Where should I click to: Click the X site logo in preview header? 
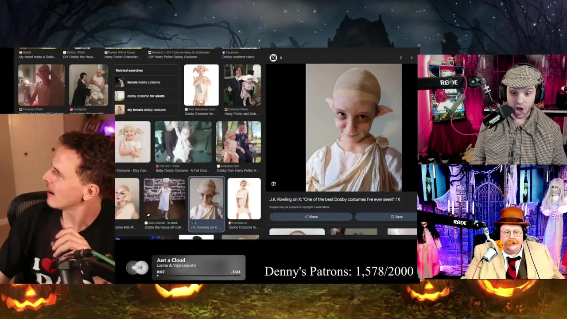[x=273, y=58]
